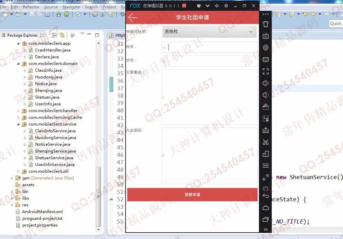Submit with the 我要申请 button
The image size is (343, 239).
tap(192, 195)
